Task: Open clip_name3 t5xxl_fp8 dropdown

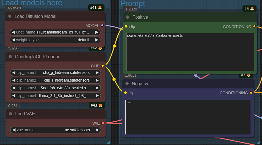Action: 56,88
